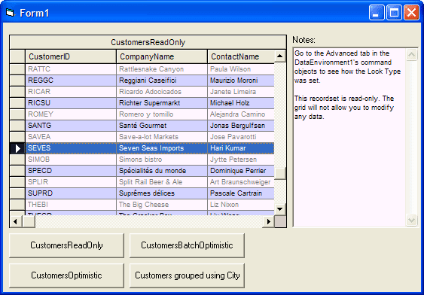The image size is (424, 295).
Task: Click the Dominique Perrier cell
Action: click(241, 171)
